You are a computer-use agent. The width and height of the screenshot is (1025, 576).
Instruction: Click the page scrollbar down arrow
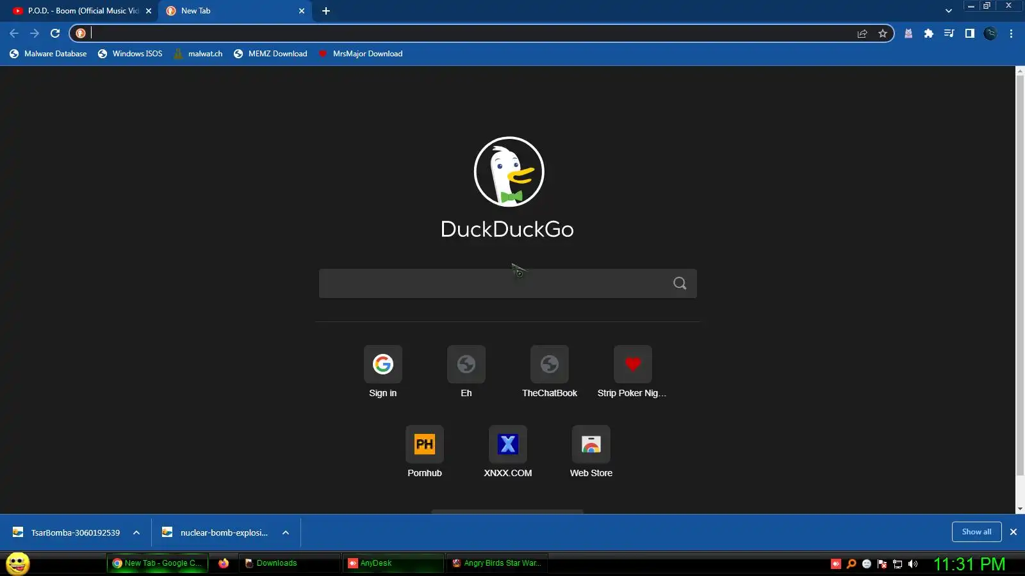pyautogui.click(x=1020, y=509)
